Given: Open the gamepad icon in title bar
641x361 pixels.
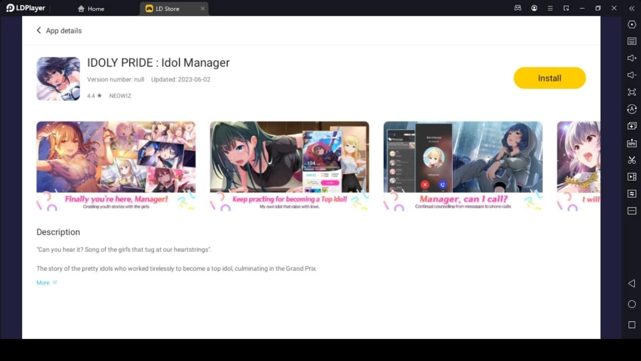Looking at the screenshot, I should click(518, 8).
